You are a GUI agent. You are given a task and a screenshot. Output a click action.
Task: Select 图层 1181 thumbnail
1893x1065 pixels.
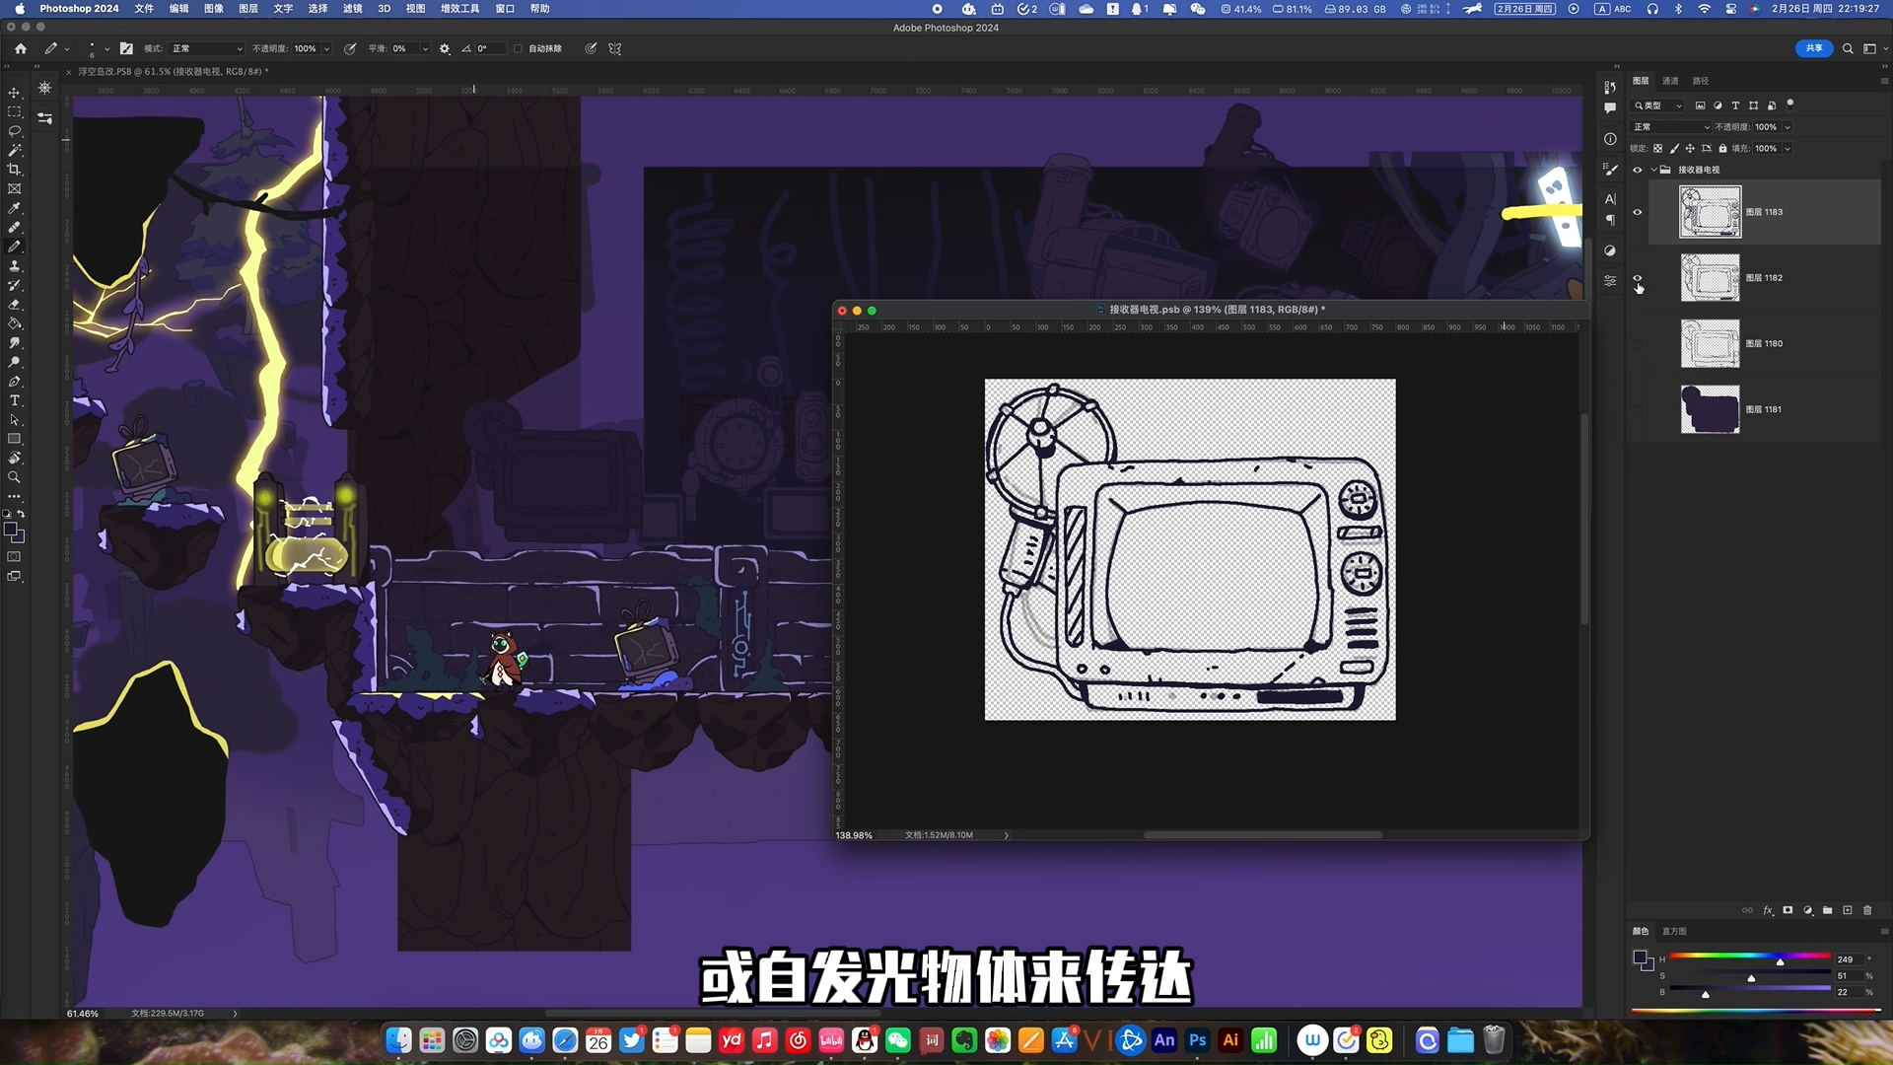(1710, 409)
